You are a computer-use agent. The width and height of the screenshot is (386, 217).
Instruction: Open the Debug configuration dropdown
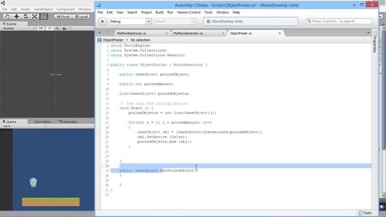pos(130,22)
